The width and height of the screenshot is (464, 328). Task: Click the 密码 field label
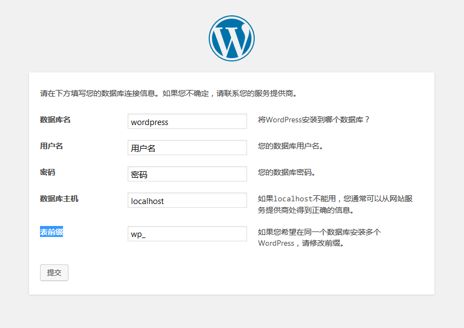coord(48,172)
